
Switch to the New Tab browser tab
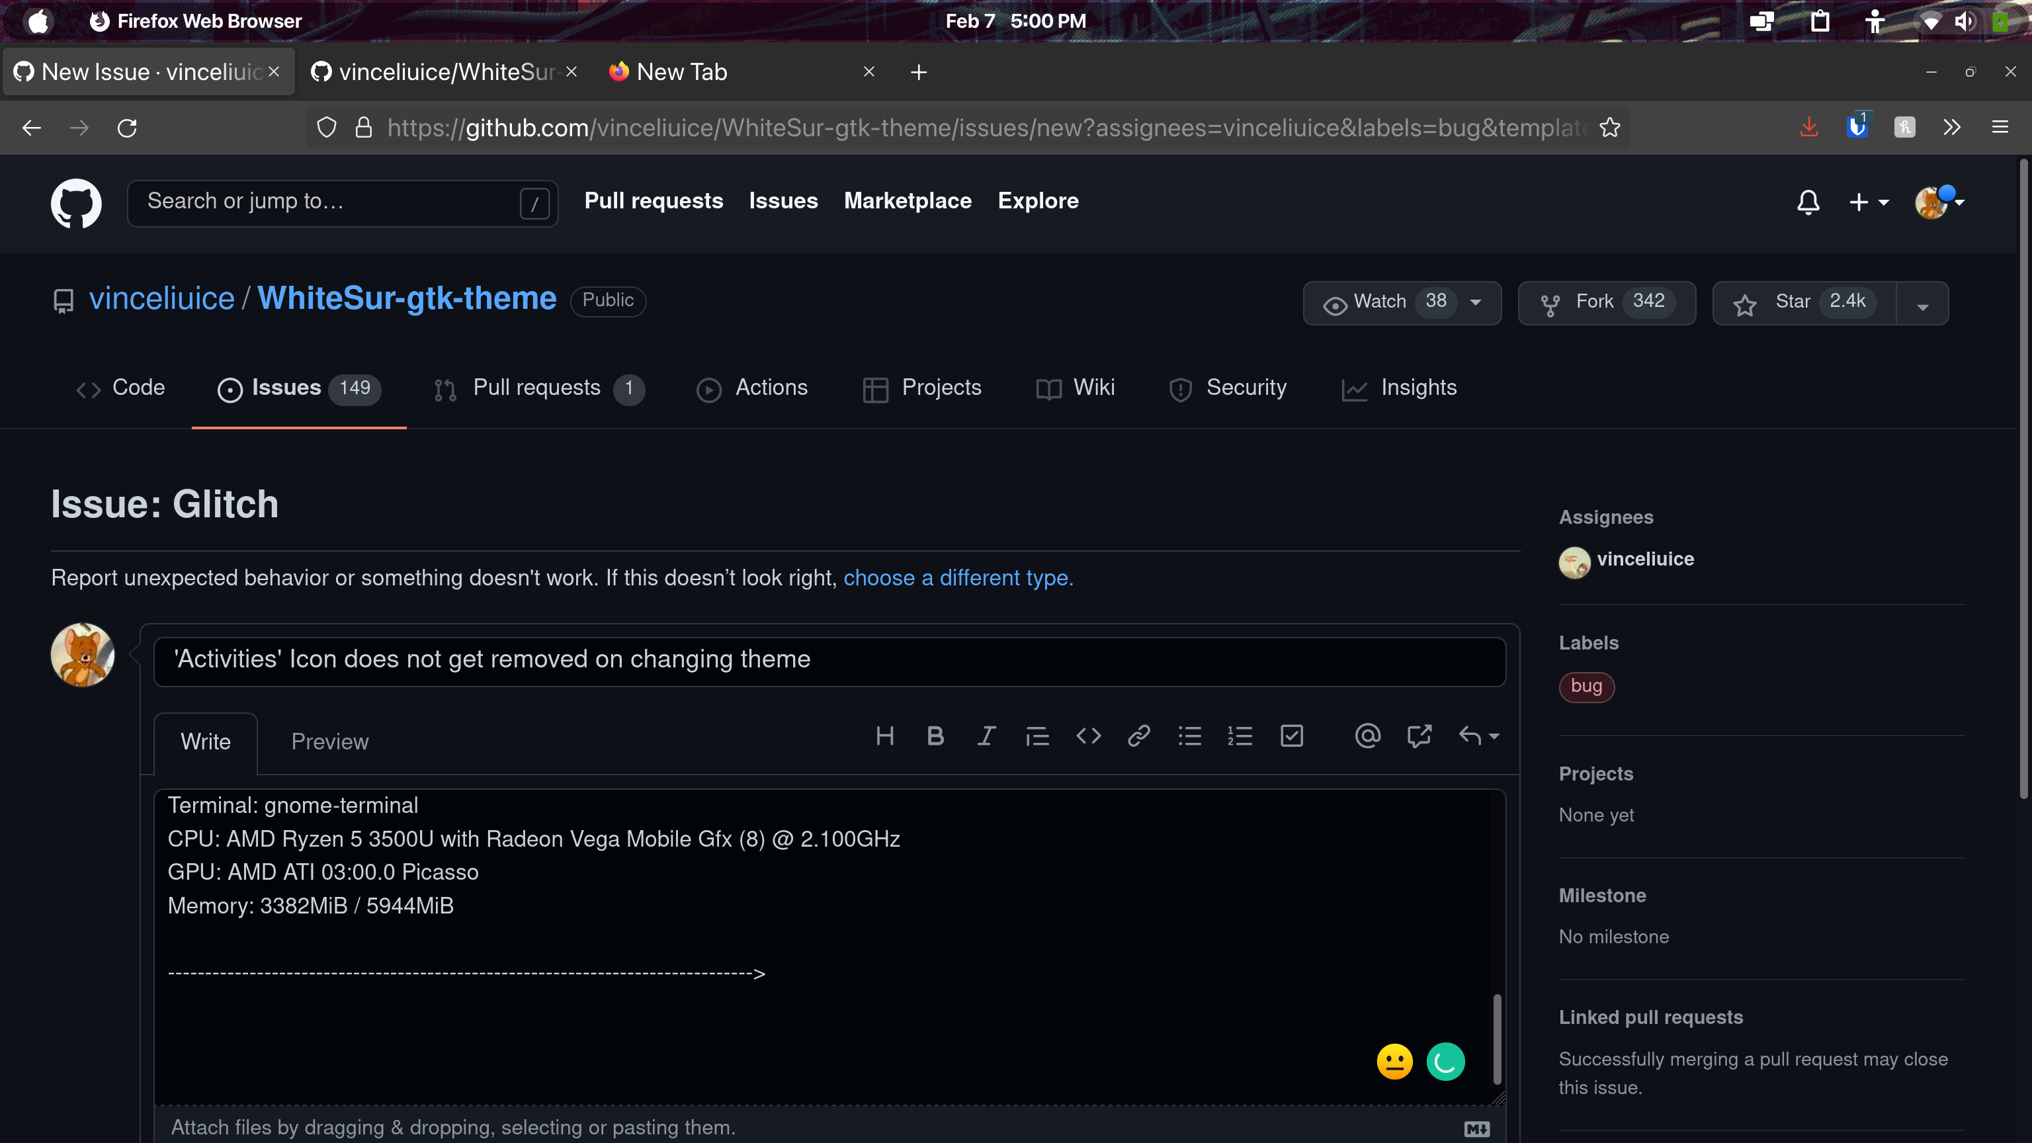tap(741, 73)
